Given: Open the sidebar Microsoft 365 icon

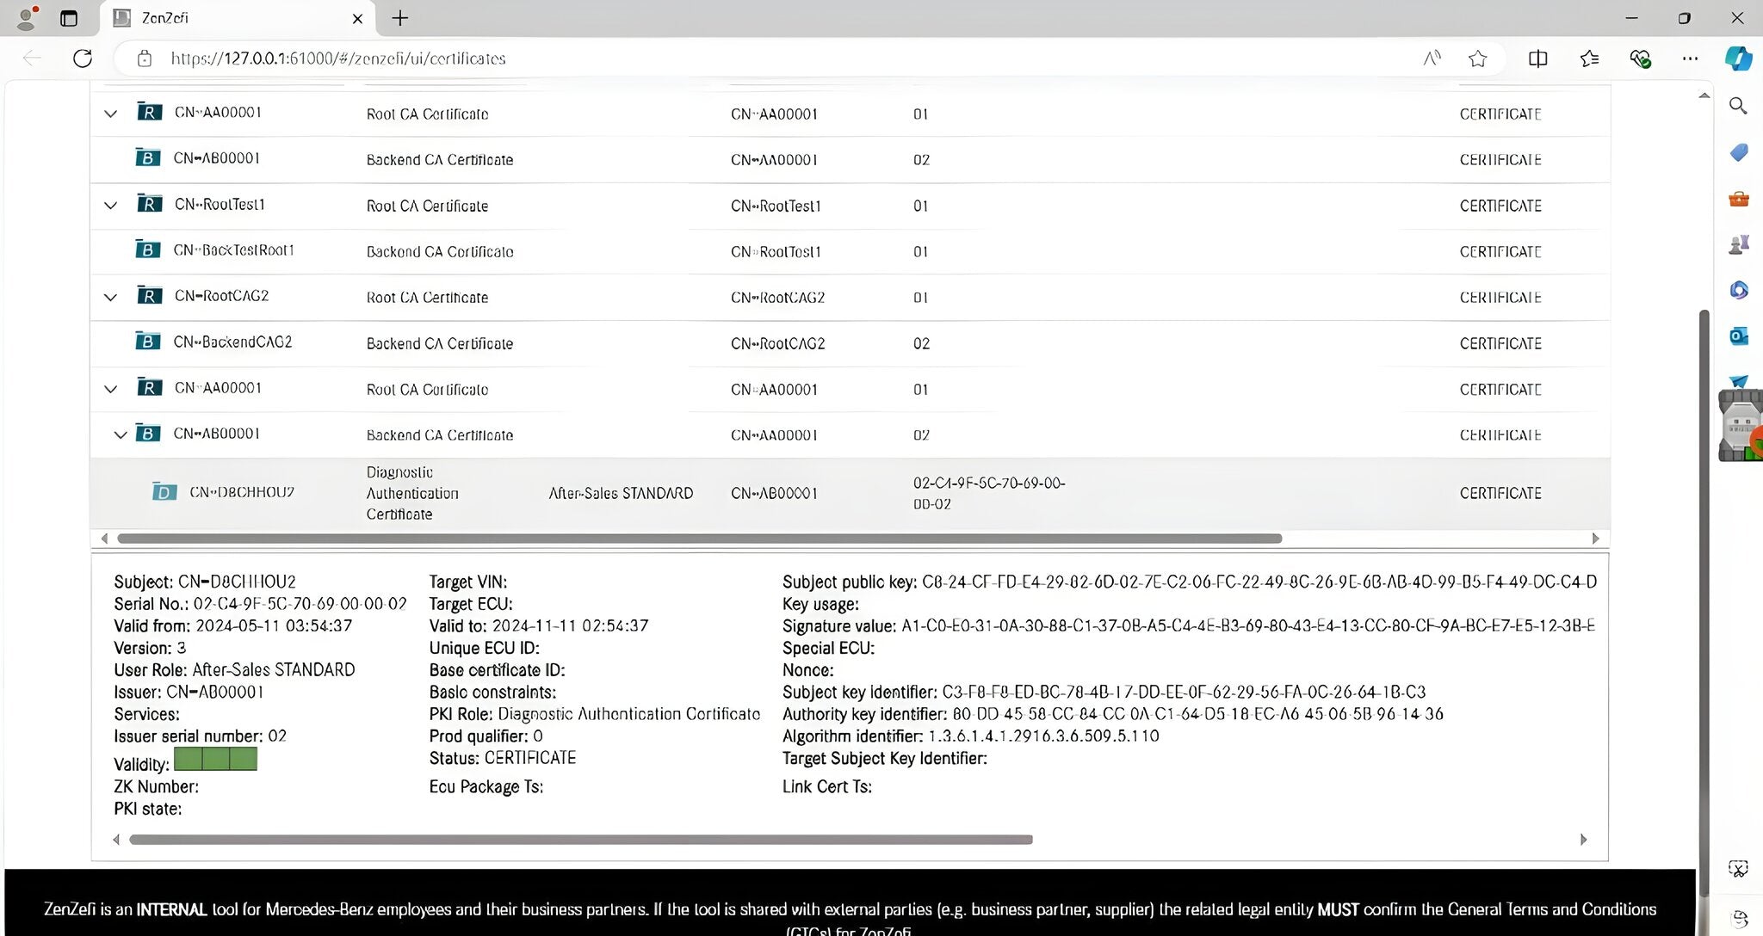Looking at the screenshot, I should pyautogui.click(x=1738, y=290).
